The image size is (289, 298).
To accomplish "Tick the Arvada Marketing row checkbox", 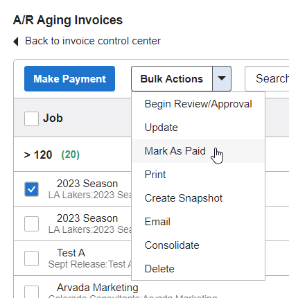I will tap(31, 292).
